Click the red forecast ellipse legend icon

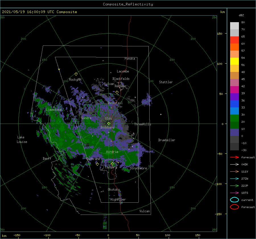[x=234, y=207]
